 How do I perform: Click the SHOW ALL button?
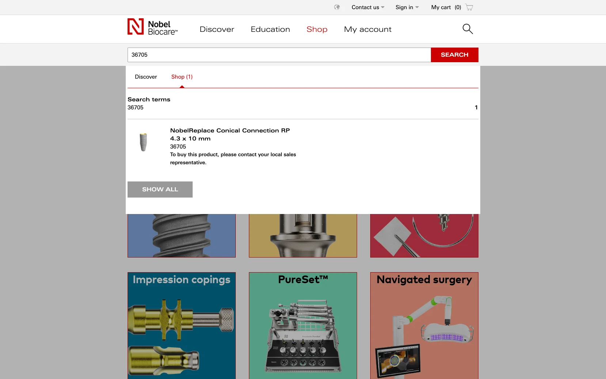160,189
